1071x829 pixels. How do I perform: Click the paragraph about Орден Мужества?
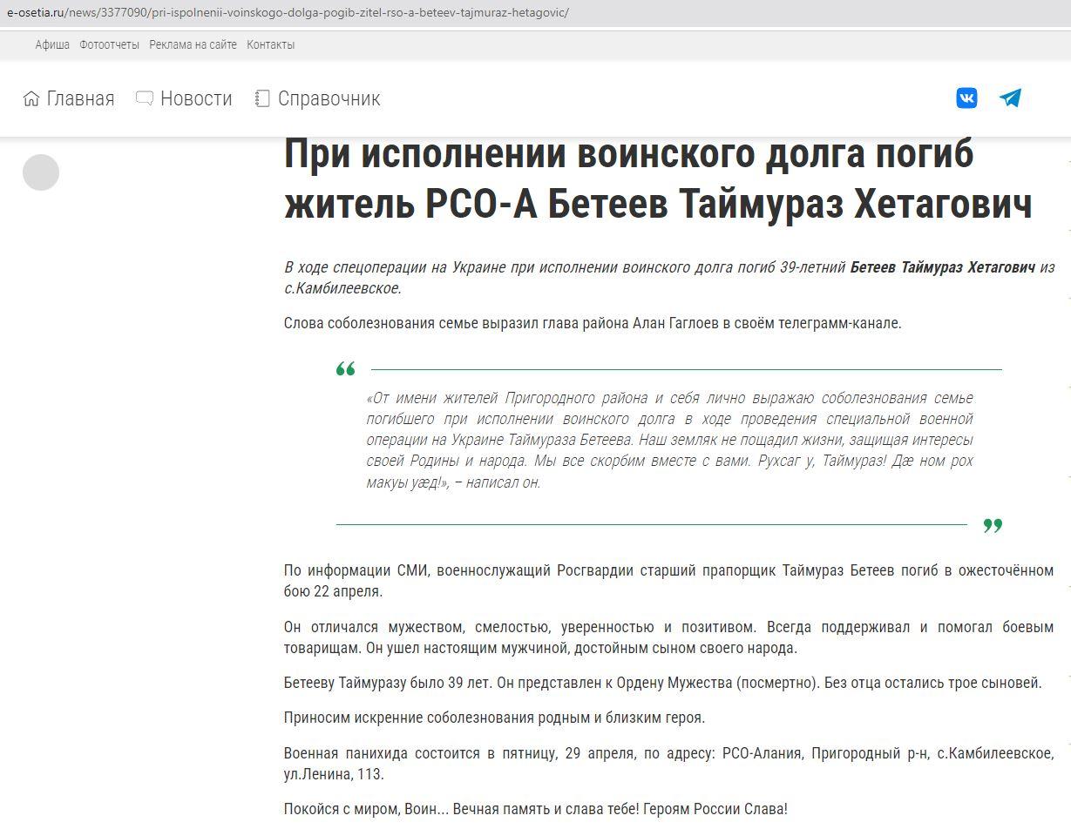click(663, 683)
